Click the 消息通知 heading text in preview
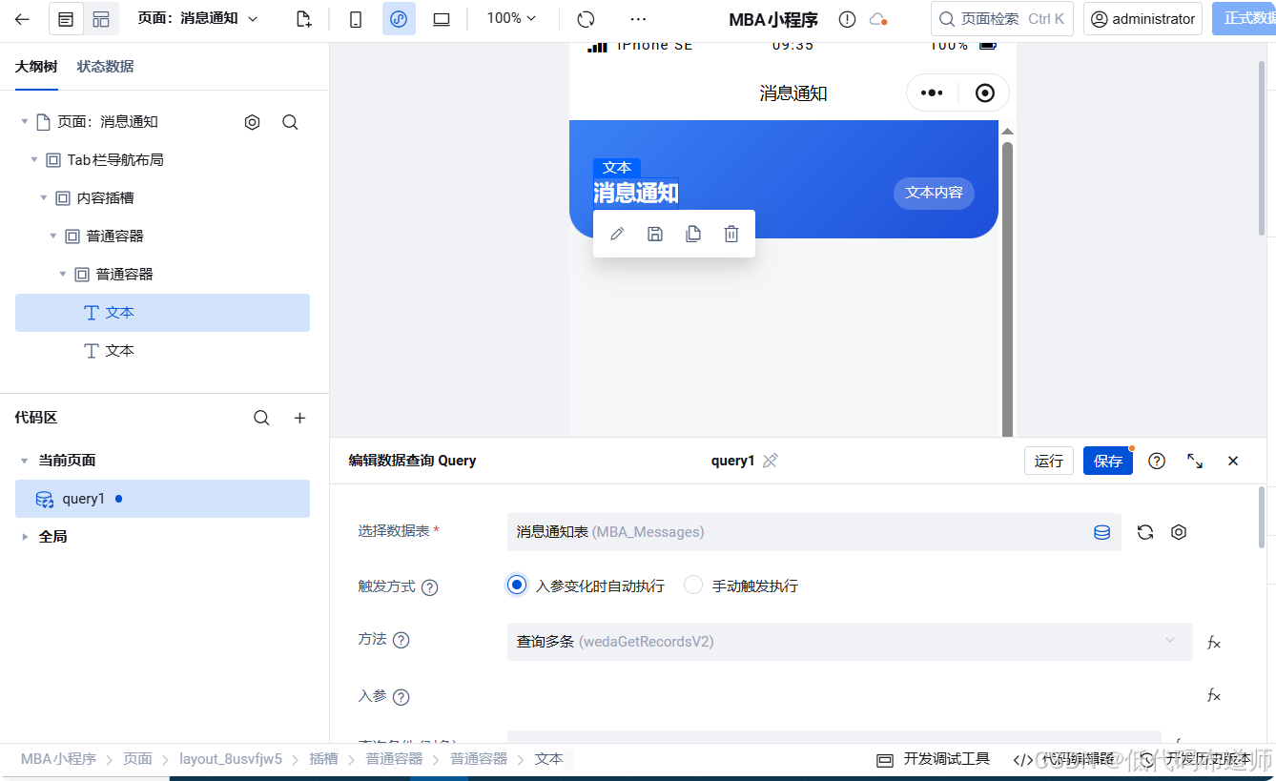This screenshot has width=1276, height=781. pyautogui.click(x=636, y=193)
